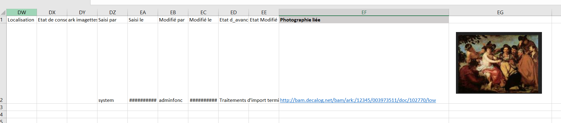Select column EF header
The image size is (561, 123).
pos(364,12)
